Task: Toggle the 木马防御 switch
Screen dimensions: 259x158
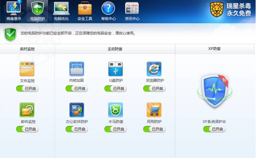Action: pos(116,129)
